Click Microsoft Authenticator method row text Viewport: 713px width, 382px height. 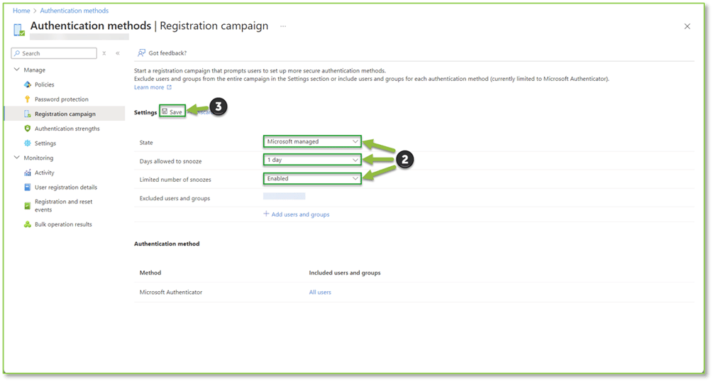point(171,293)
